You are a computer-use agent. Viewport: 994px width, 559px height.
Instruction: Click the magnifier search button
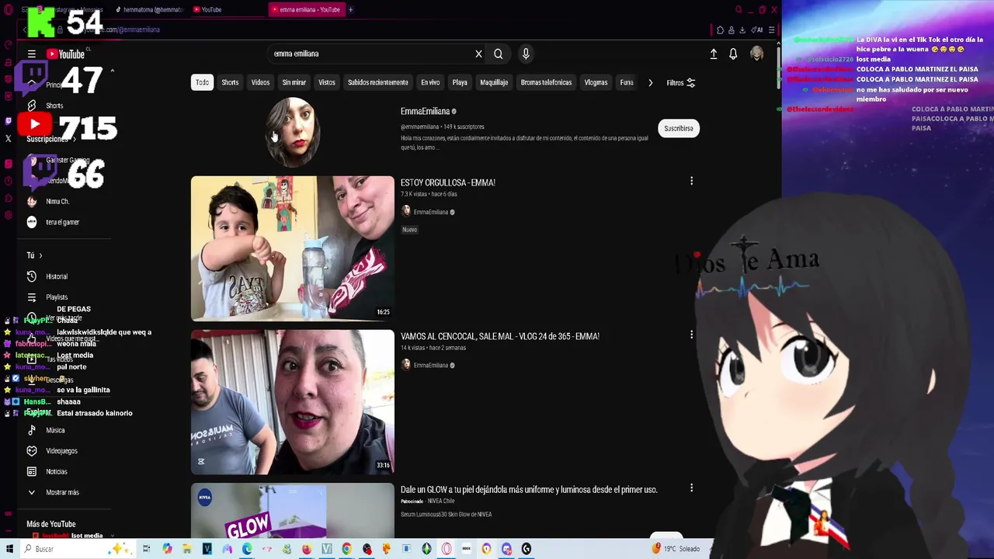point(499,54)
